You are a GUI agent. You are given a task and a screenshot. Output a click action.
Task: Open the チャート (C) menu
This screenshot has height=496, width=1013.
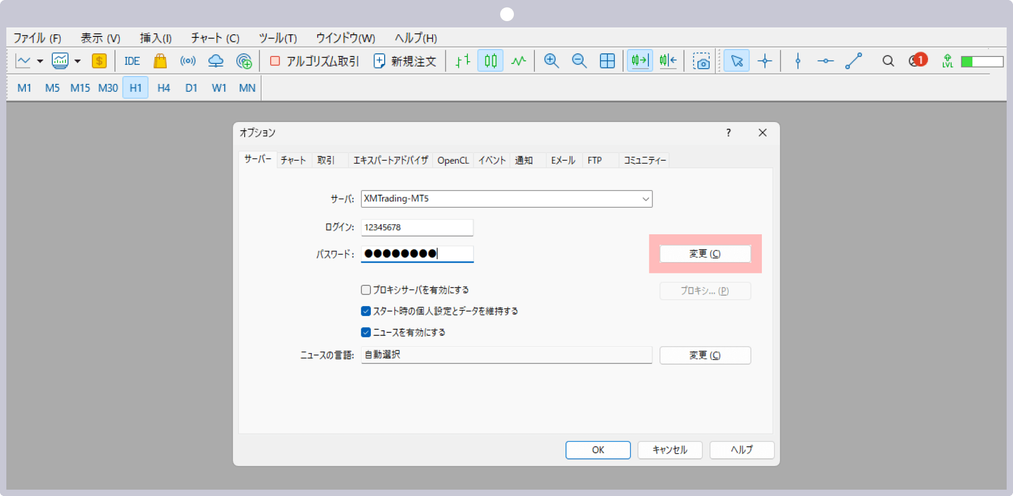coord(215,38)
